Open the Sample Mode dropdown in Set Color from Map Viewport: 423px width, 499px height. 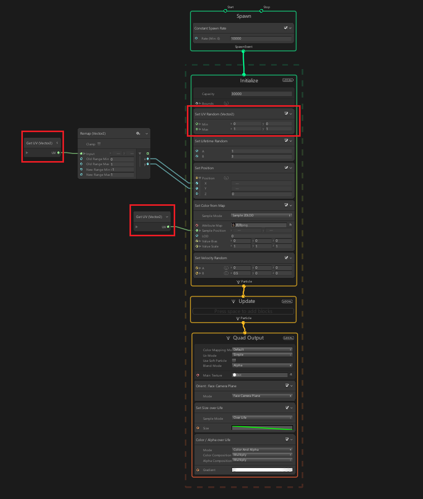pos(261,215)
